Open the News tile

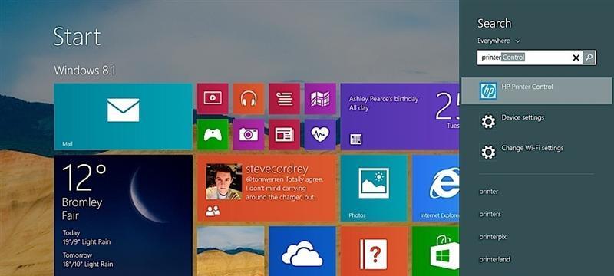point(284,134)
